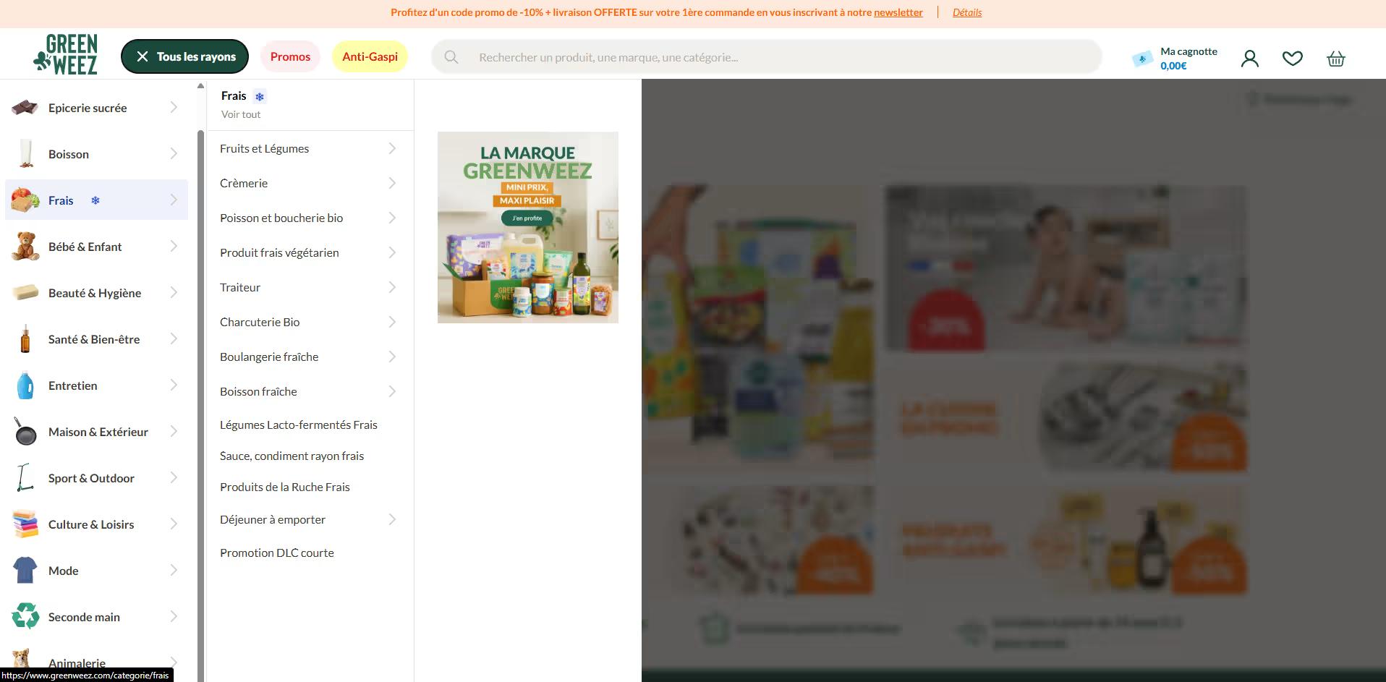Click the La Marque Greenweez promo image
The width and height of the screenshot is (1386, 682).
[528, 227]
